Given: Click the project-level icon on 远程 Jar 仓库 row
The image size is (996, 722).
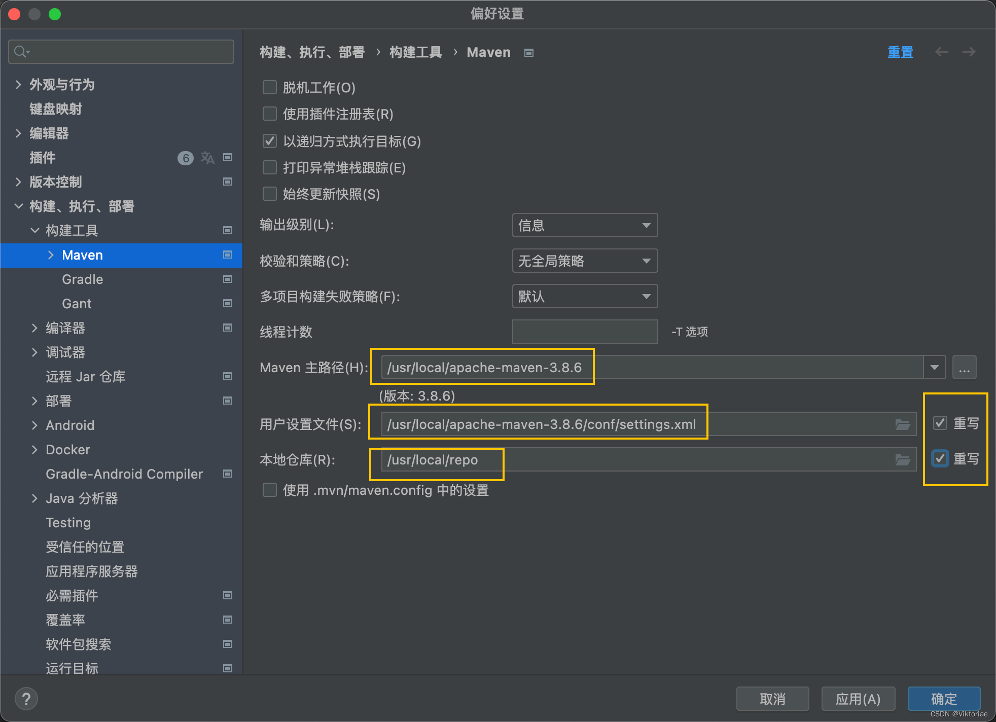Looking at the screenshot, I should click(228, 376).
